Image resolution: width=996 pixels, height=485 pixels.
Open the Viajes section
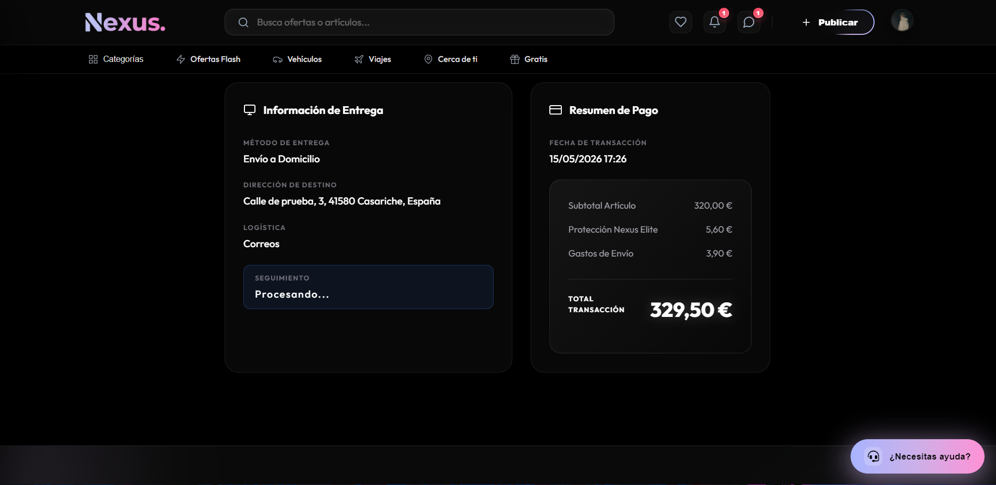[373, 59]
